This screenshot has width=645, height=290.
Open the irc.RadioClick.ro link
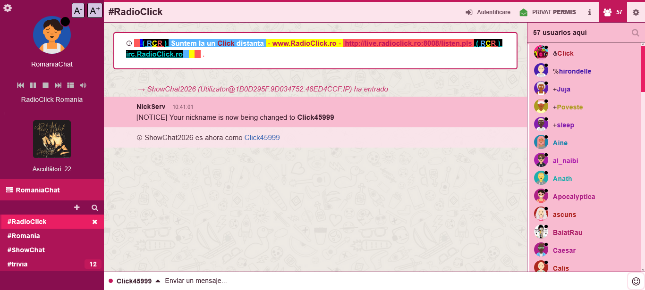click(154, 54)
